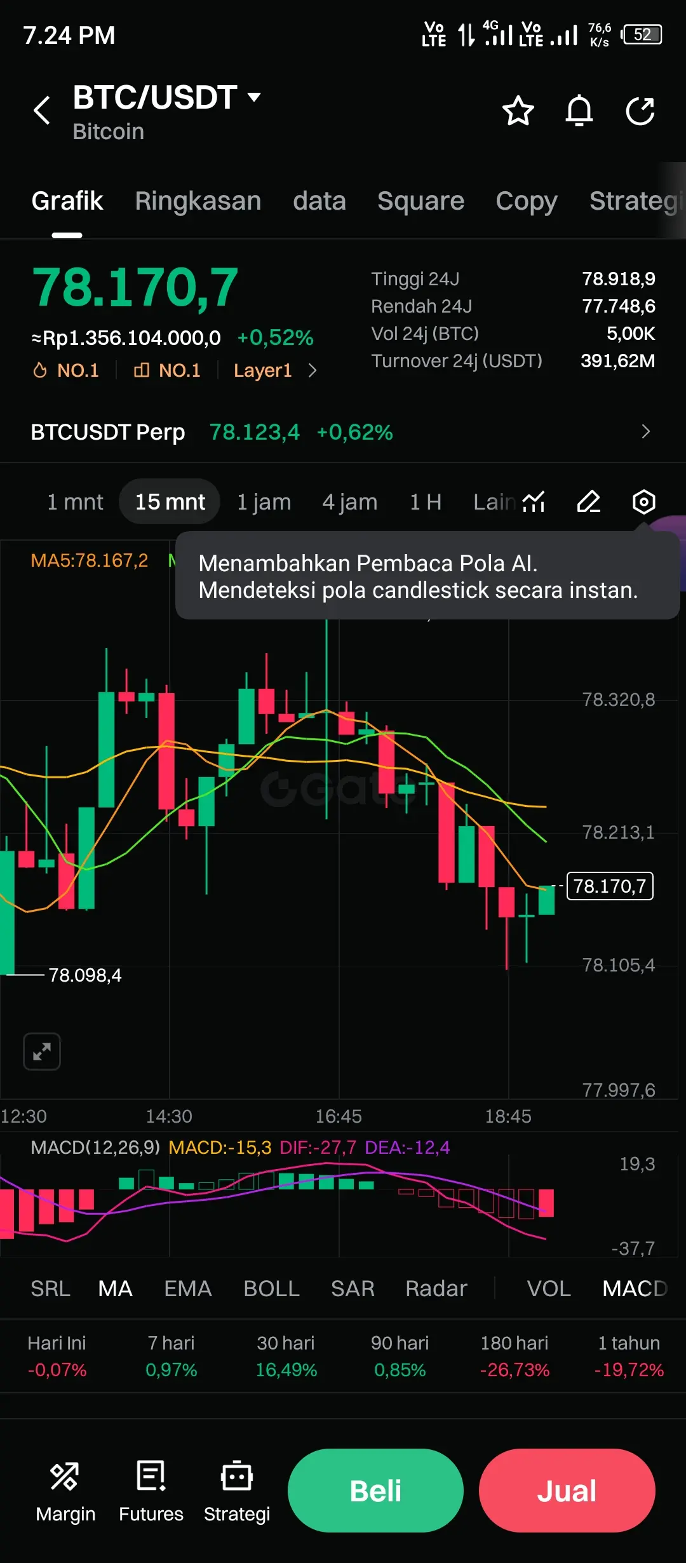Image resolution: width=686 pixels, height=1563 pixels.
Task: Toggle the MA indicator
Action: coord(115,1289)
